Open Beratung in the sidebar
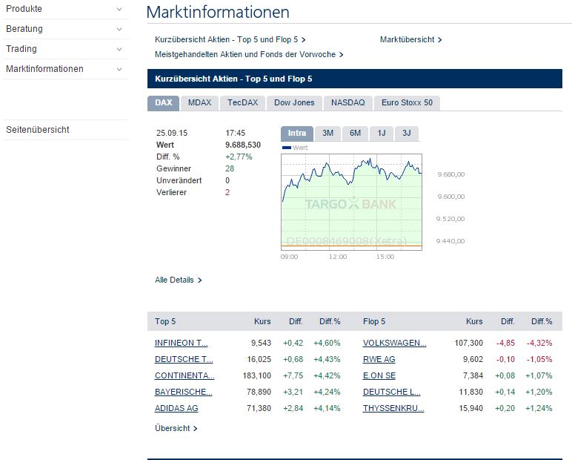 point(24,29)
